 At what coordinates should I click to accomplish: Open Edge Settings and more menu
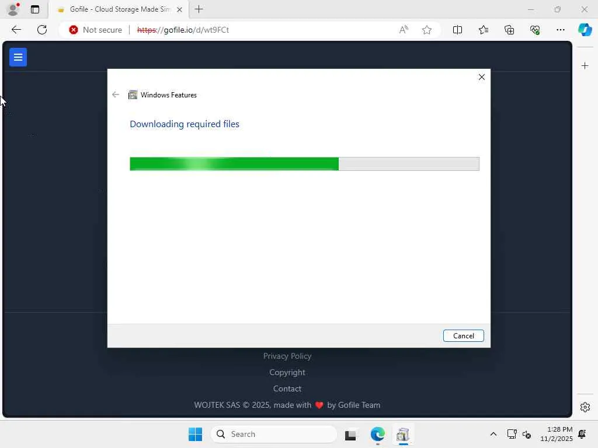[560, 30]
